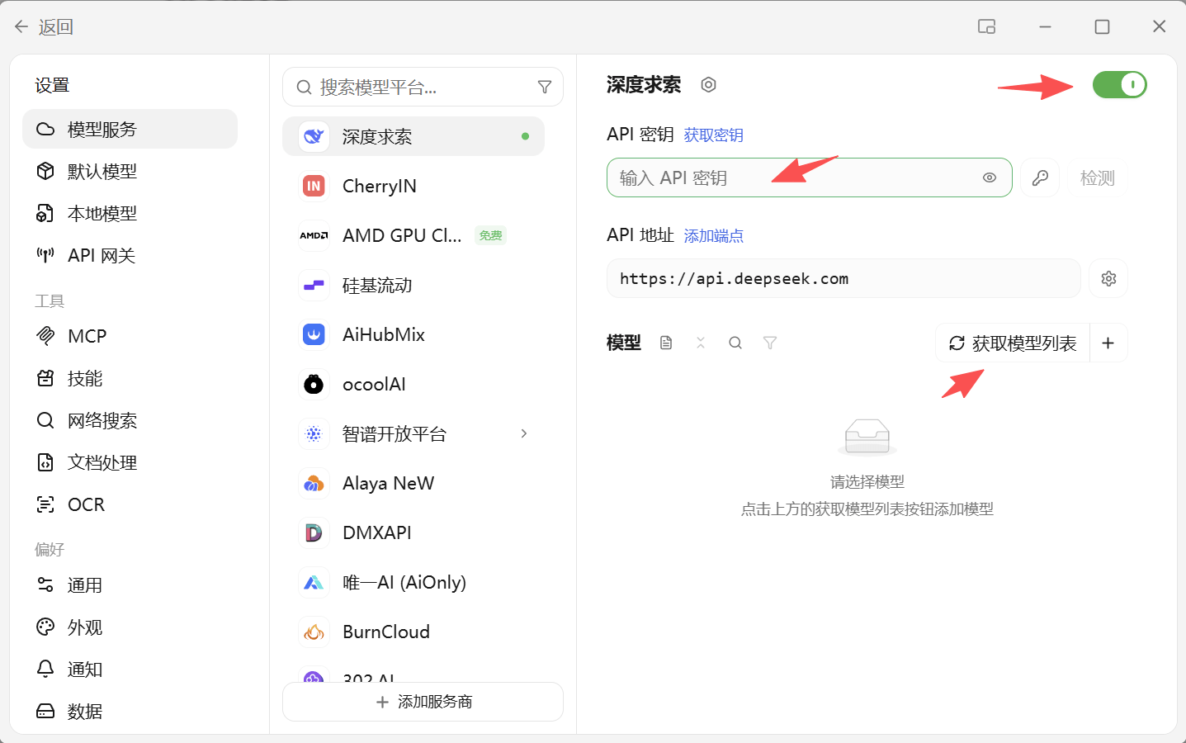
Task: Open 数据 data settings
Action: [x=130, y=711]
